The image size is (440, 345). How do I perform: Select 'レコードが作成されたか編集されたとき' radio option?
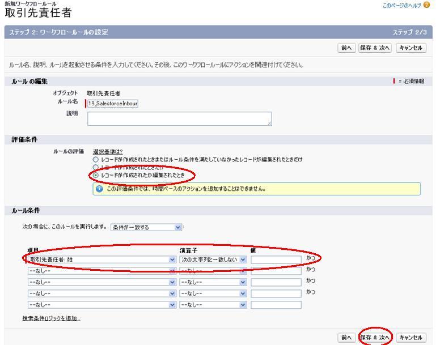[95, 176]
